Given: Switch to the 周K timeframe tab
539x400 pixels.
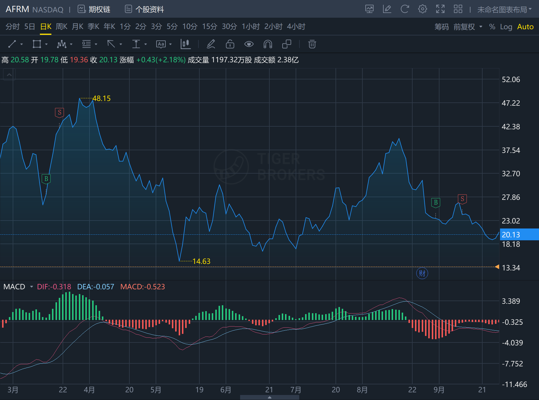Looking at the screenshot, I should click(61, 27).
